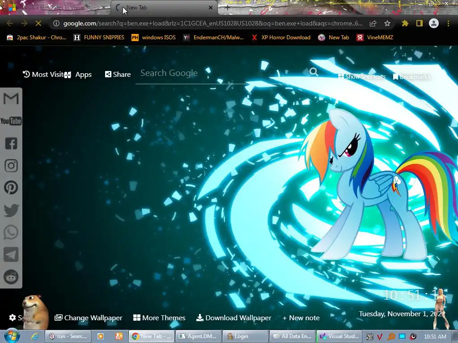Open Instagram sidebar shortcut
This screenshot has width=458, height=343.
(x=11, y=166)
